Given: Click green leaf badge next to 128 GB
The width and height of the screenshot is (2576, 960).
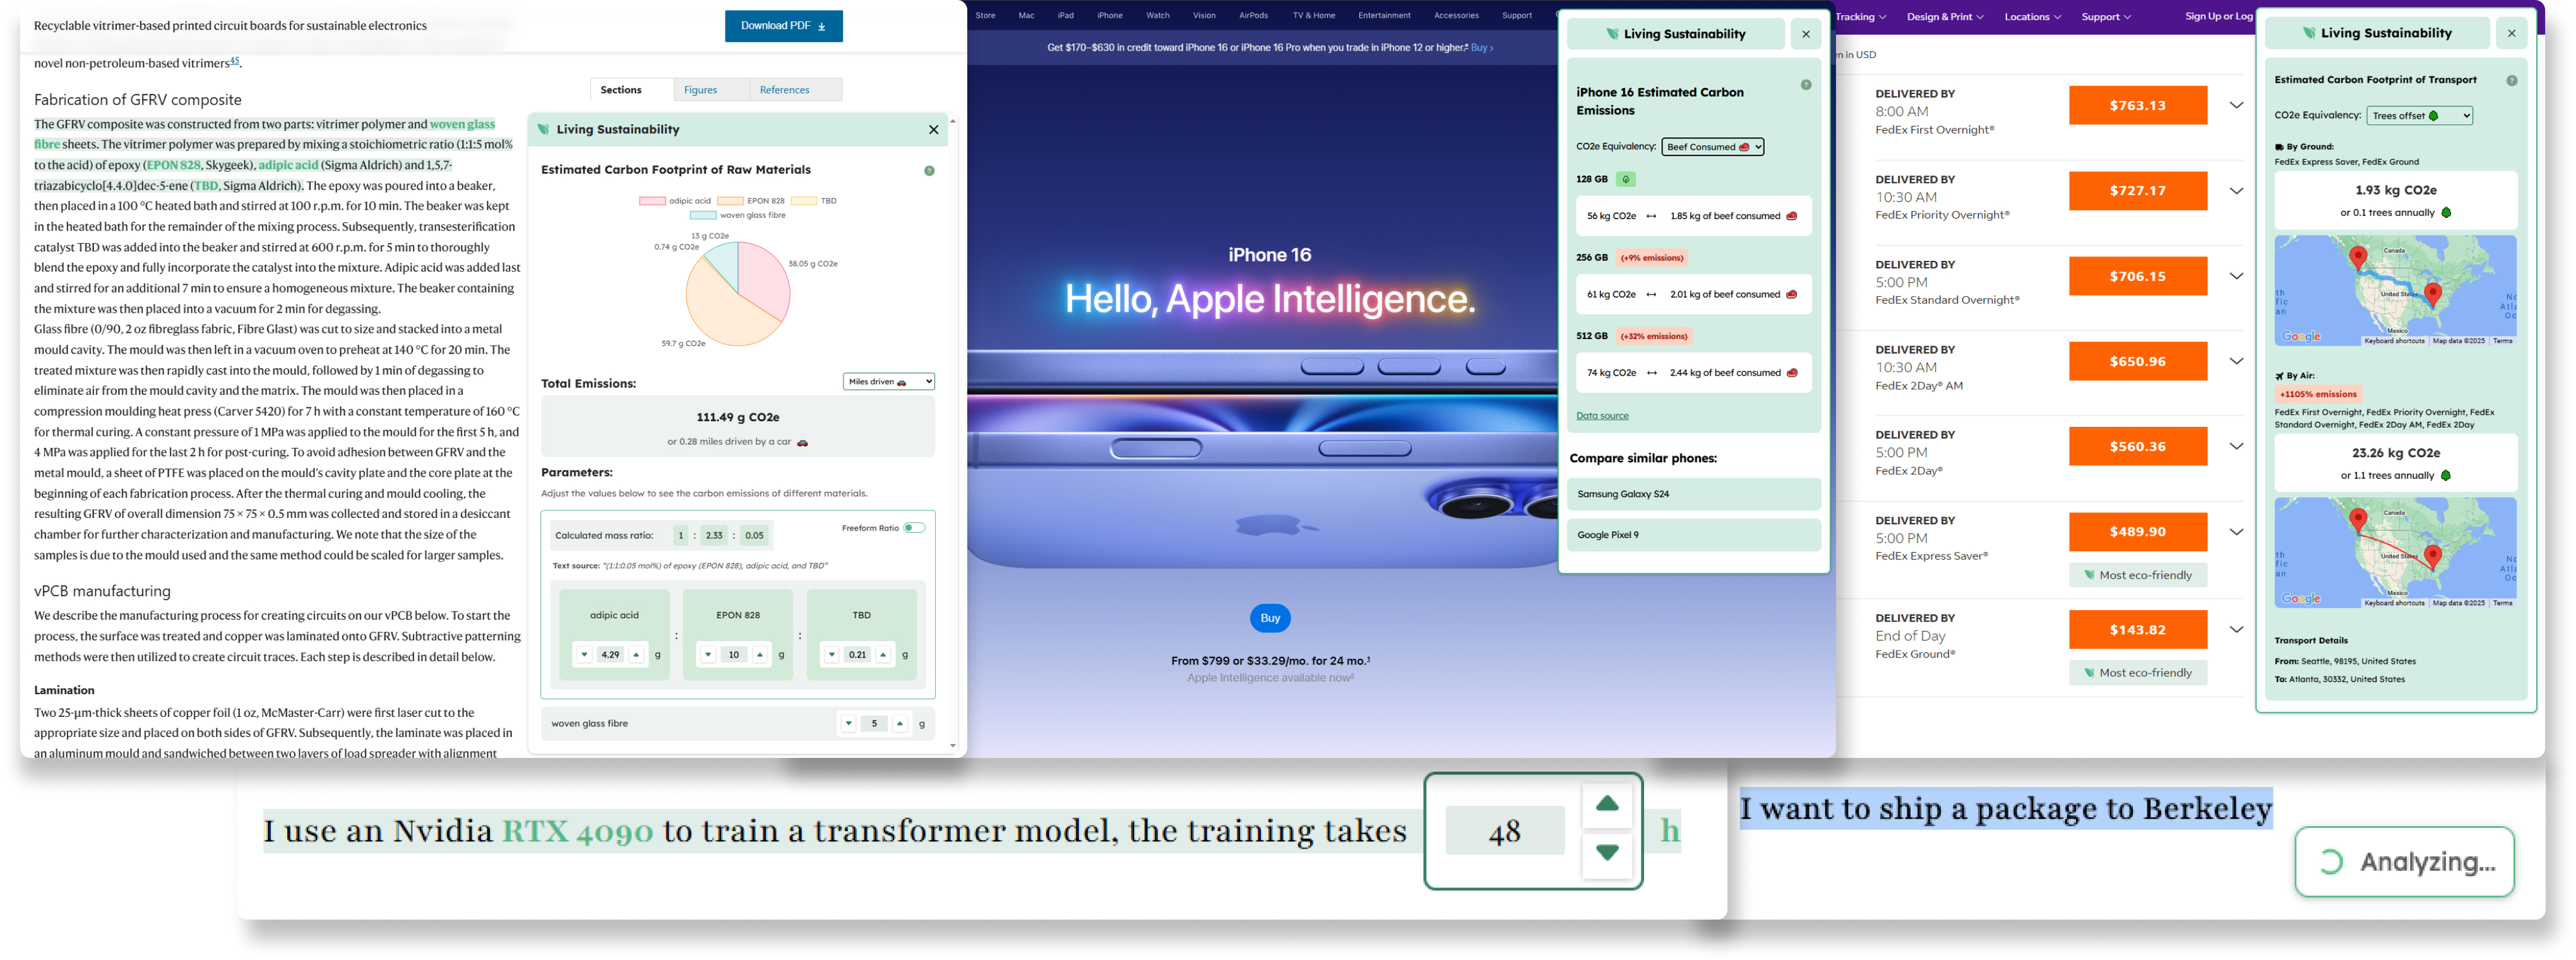Looking at the screenshot, I should tap(1625, 180).
